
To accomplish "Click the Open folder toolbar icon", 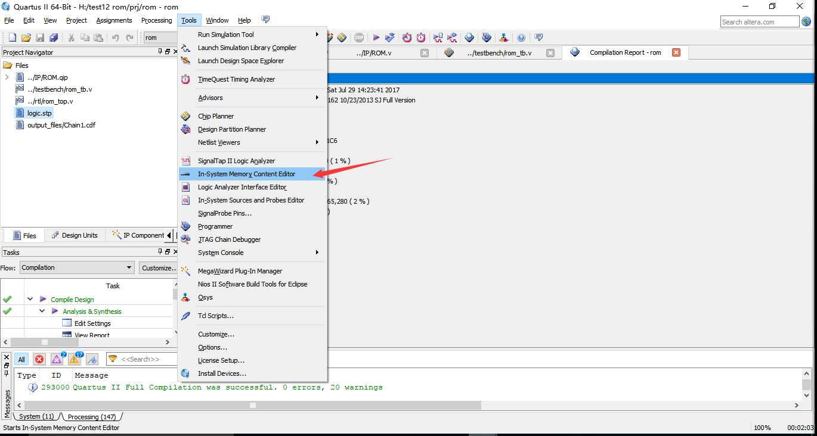I will [26, 38].
